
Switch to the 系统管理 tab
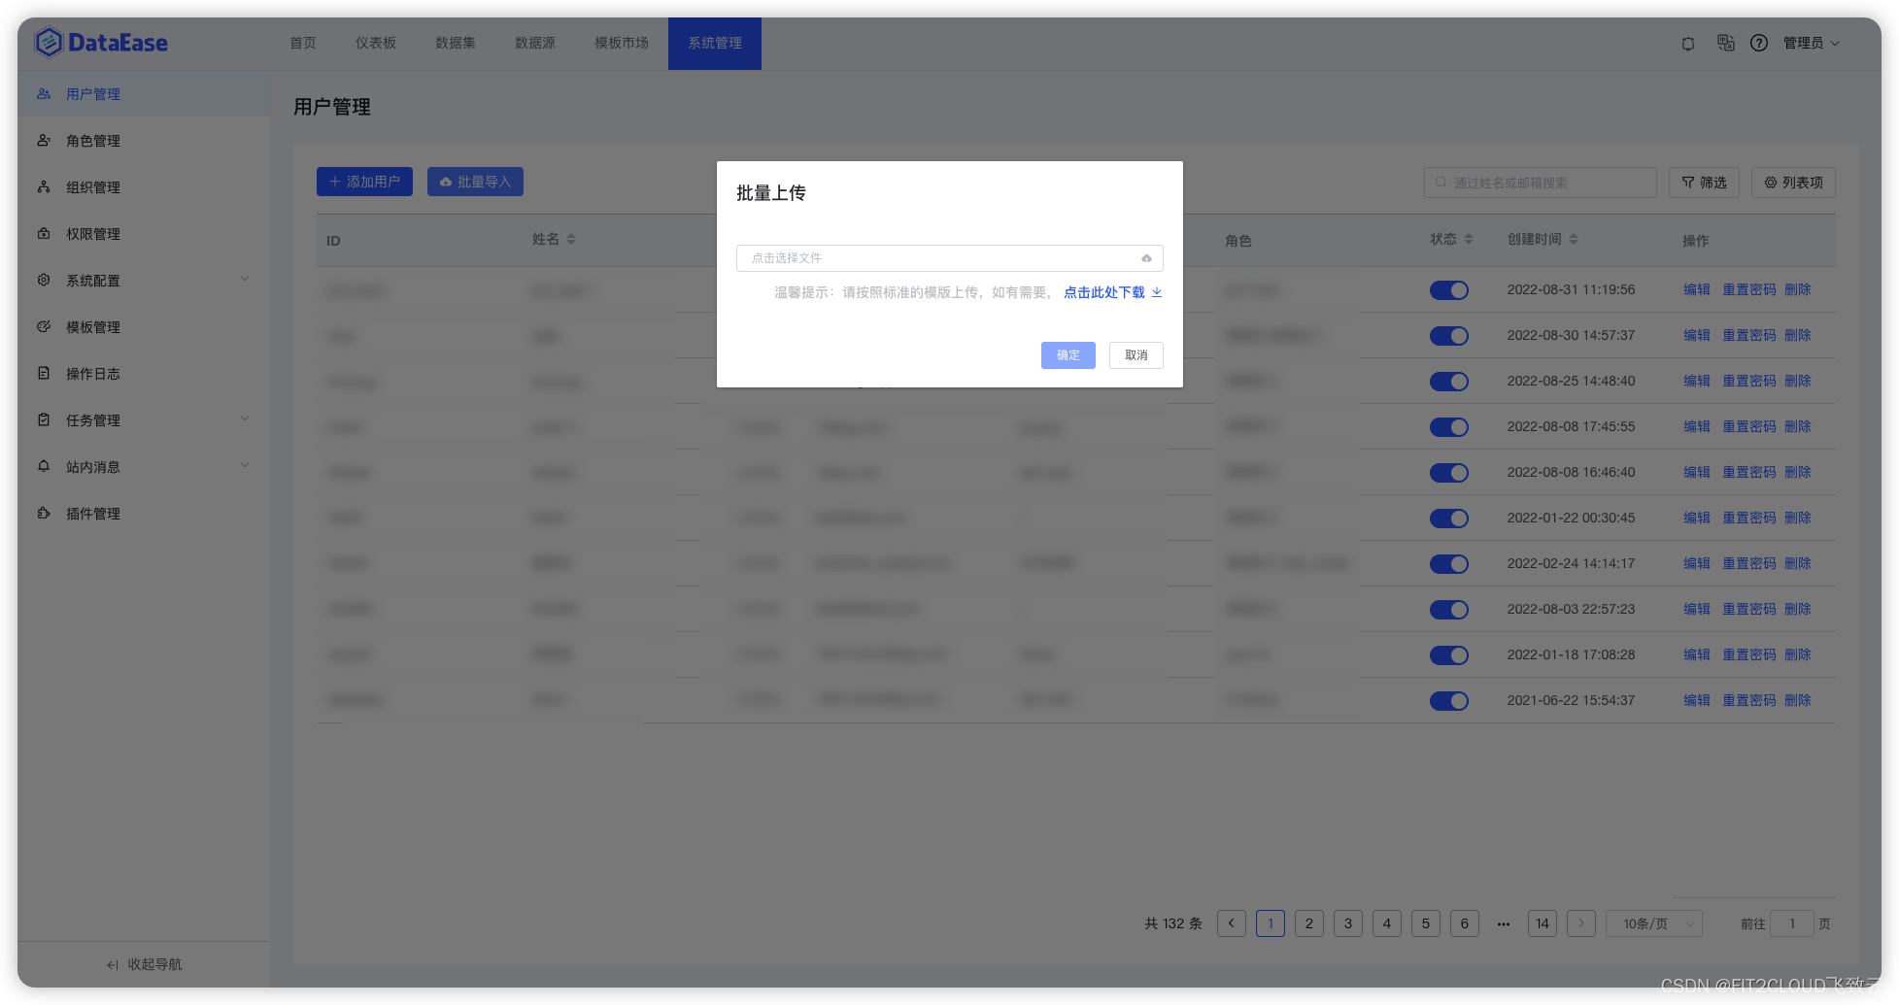[715, 44]
